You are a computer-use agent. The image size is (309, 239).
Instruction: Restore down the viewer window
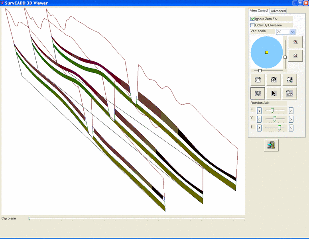point(300,3)
